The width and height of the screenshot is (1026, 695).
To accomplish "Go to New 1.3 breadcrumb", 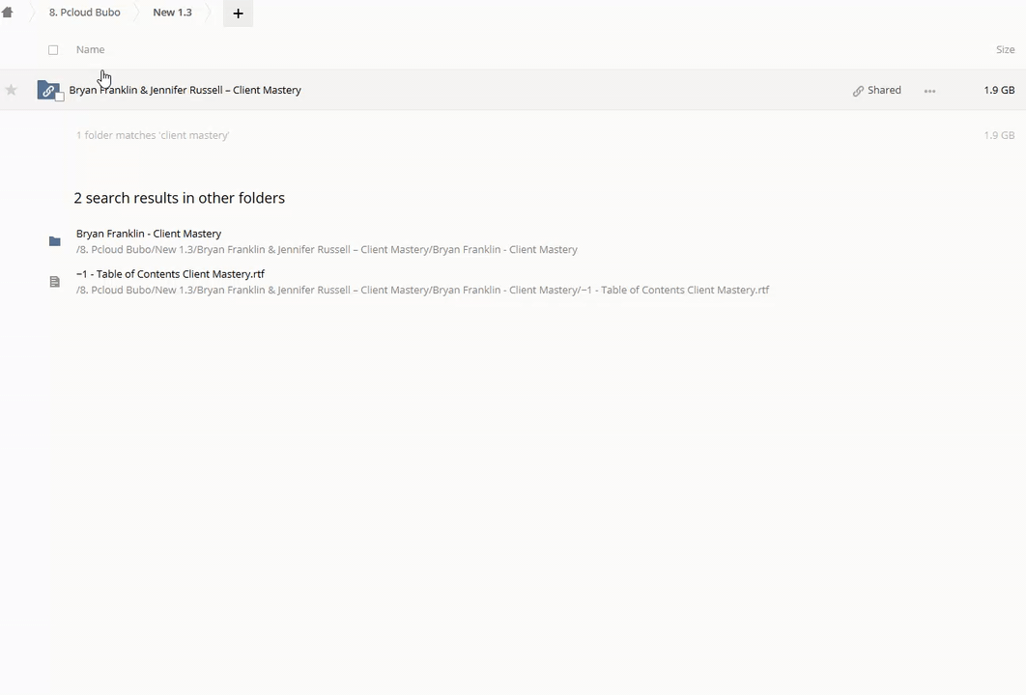I will (x=172, y=13).
